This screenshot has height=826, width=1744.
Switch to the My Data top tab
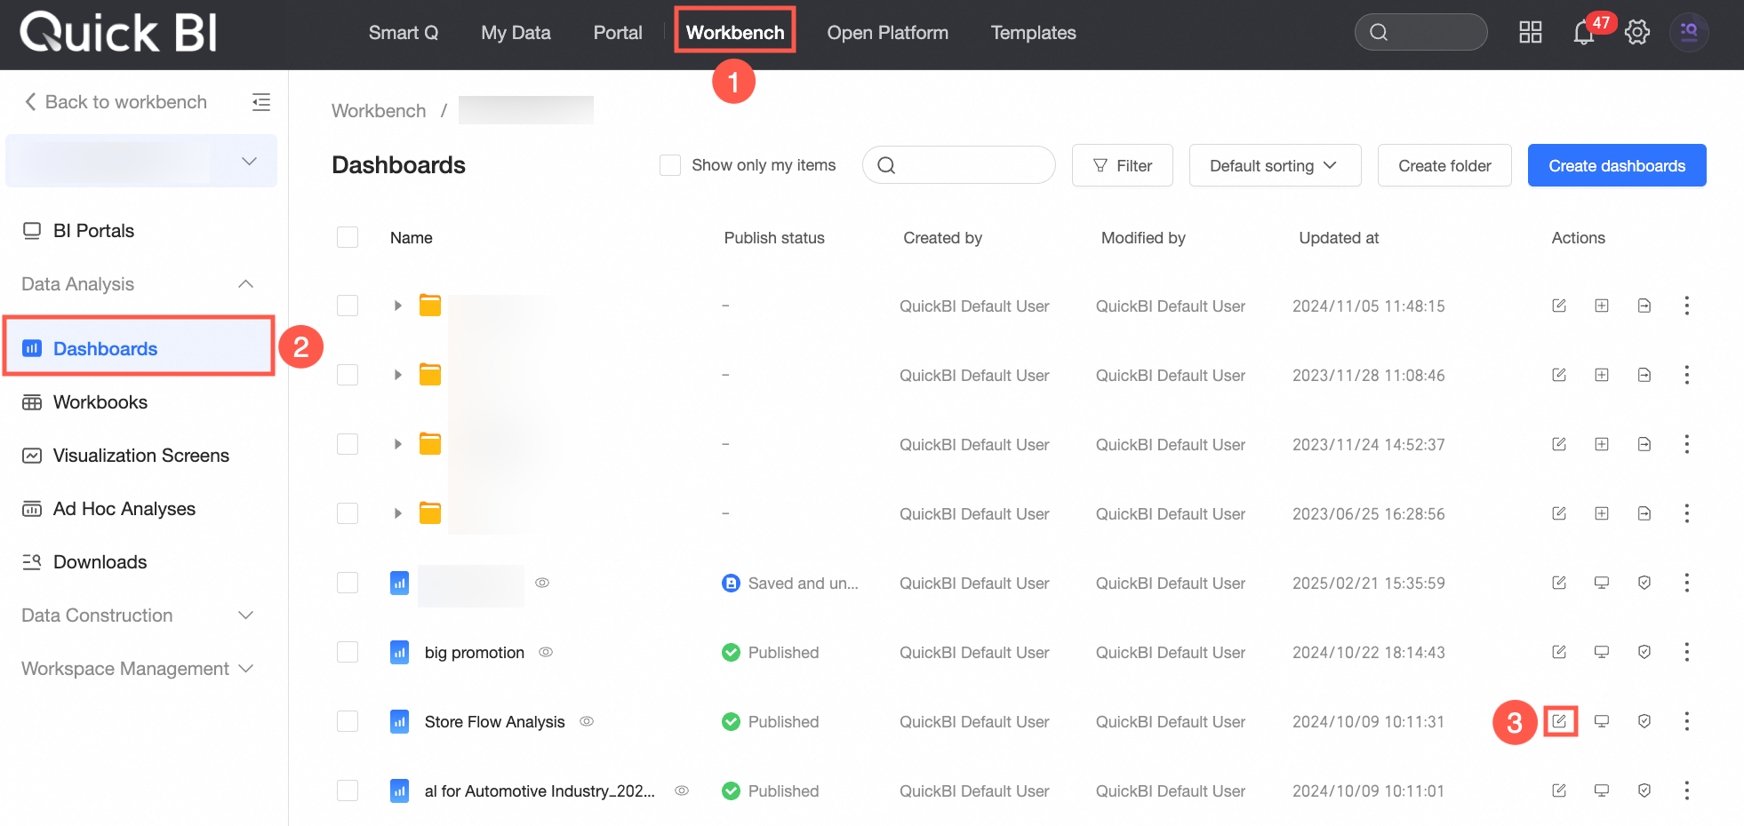[516, 33]
